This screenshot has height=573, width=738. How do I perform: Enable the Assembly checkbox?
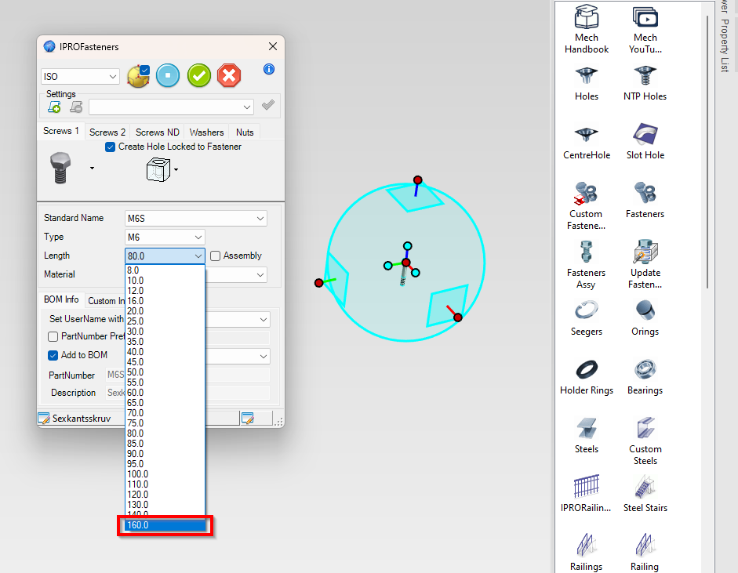[215, 256]
